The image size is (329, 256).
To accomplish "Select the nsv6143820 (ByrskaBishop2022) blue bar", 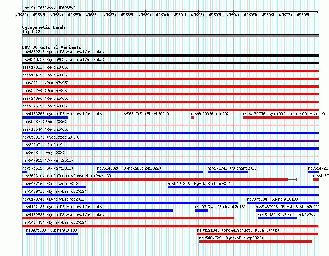I will pos(150,172).
